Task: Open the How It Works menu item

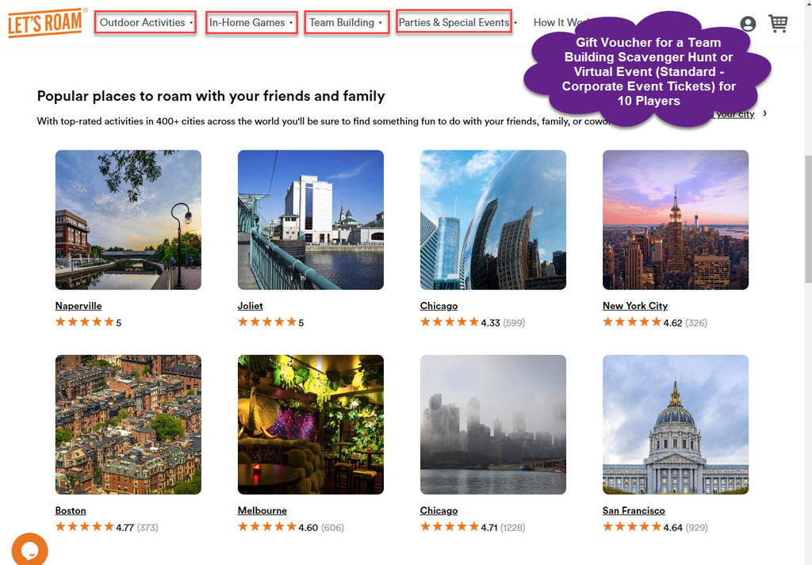Action: [x=555, y=23]
